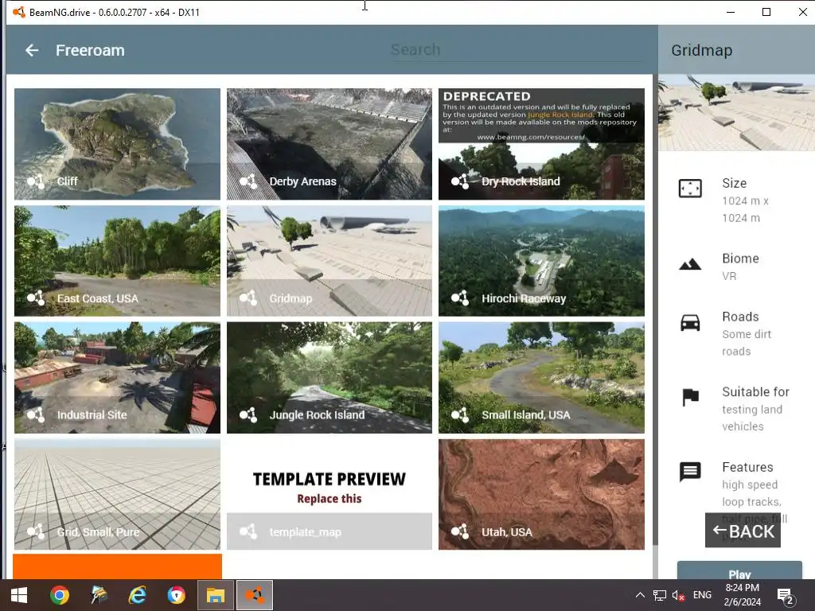Viewport: 815px width, 611px height.
Task: Select the Small Island, USA map
Action: pyautogui.click(x=541, y=378)
